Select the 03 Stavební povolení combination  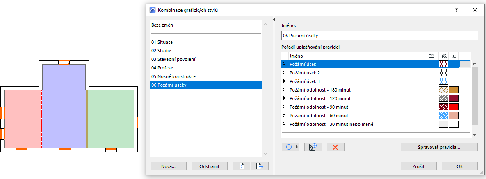pos(173,59)
